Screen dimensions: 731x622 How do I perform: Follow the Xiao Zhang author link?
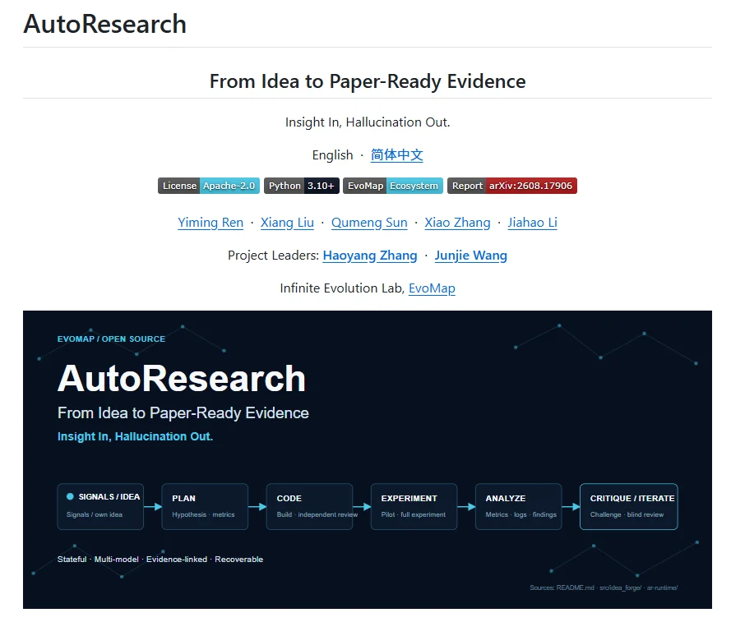(457, 223)
